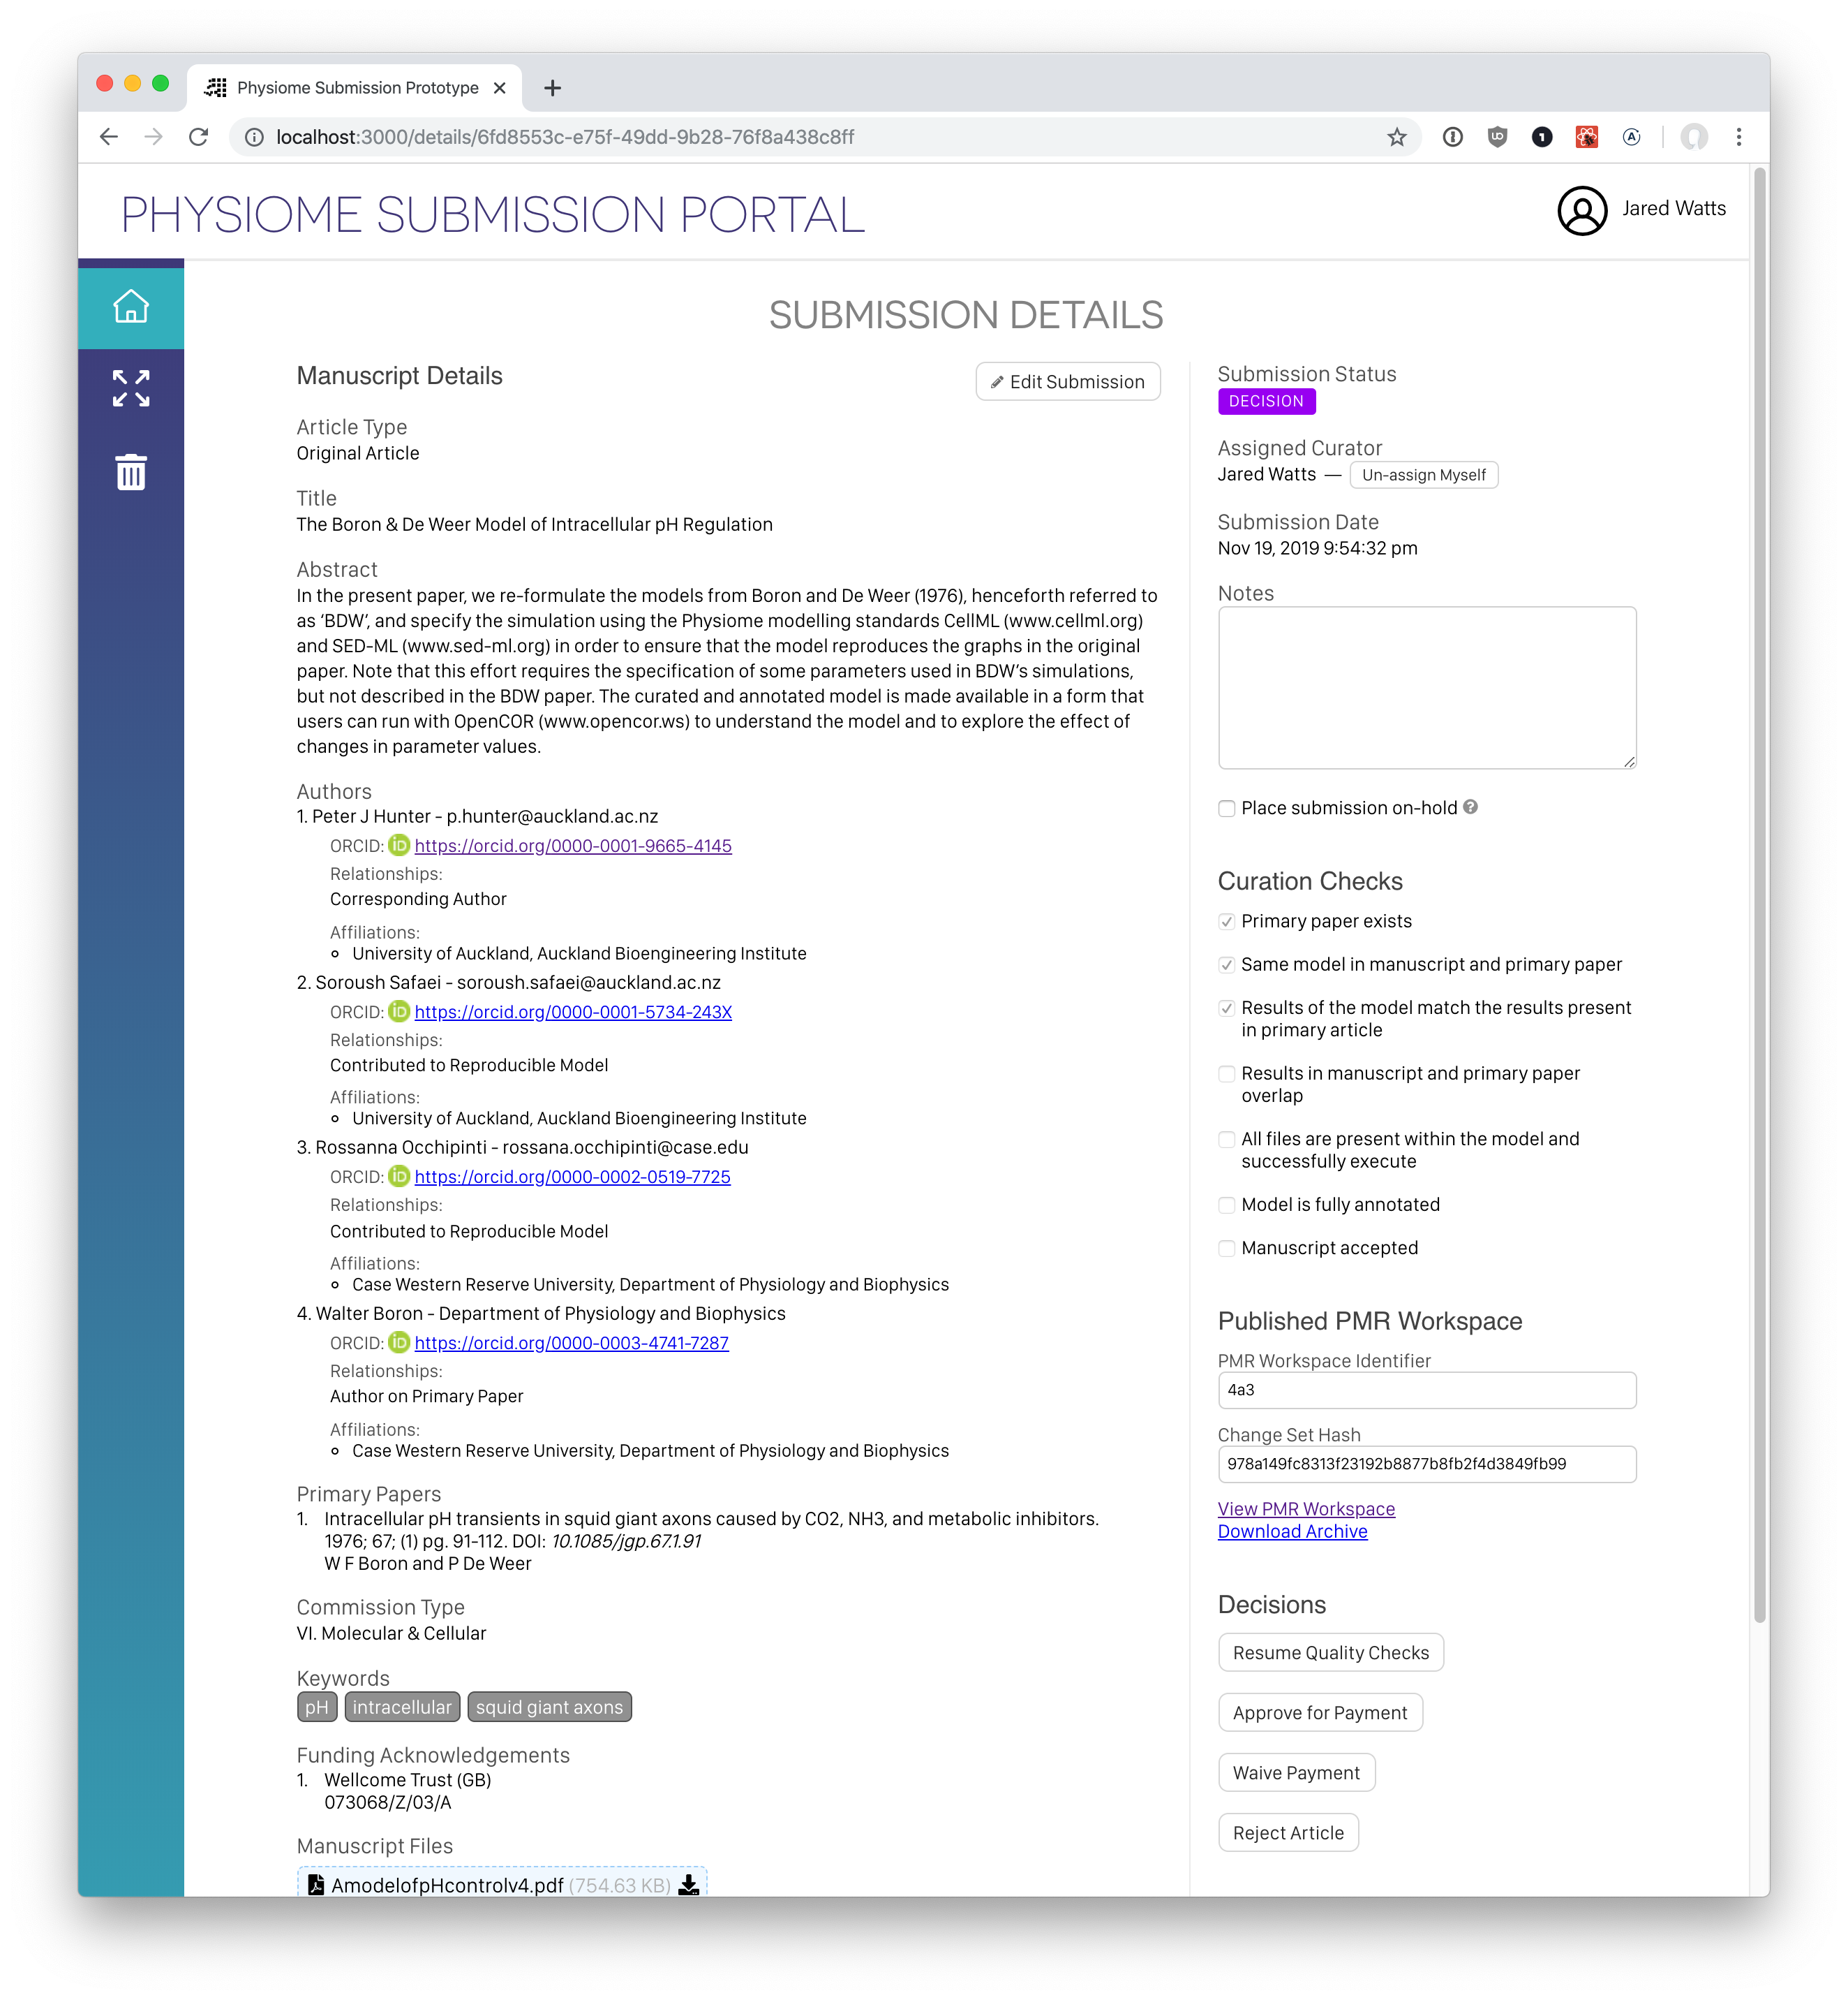The width and height of the screenshot is (1848, 2000).
Task: Click the AmodelofpHcontrolv4.pdf file name
Action: pyautogui.click(x=447, y=1885)
